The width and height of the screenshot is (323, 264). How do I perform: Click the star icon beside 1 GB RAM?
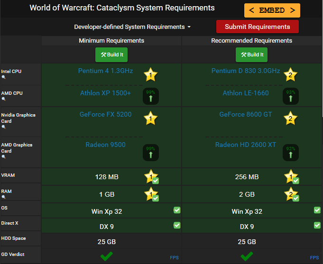[x=151, y=194]
